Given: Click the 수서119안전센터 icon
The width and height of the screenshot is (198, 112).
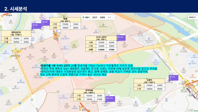Looking at the screenshot, I should [x=136, y=102].
